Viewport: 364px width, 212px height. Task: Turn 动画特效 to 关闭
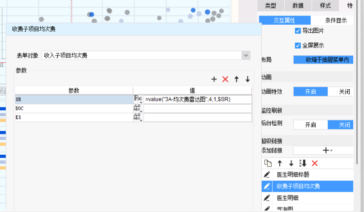click(x=341, y=91)
